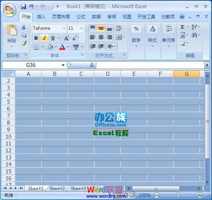Click the Clear eraser icon
The width and height of the screenshot is (212, 200).
pyautogui.click(x=183, y=43)
